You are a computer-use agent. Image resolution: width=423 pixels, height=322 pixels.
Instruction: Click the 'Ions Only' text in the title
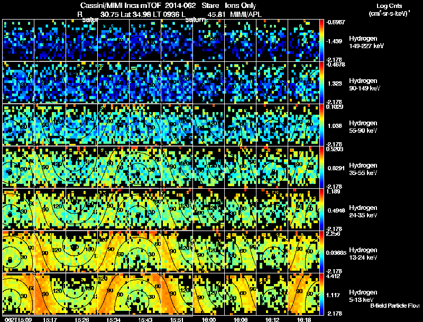point(241,5)
